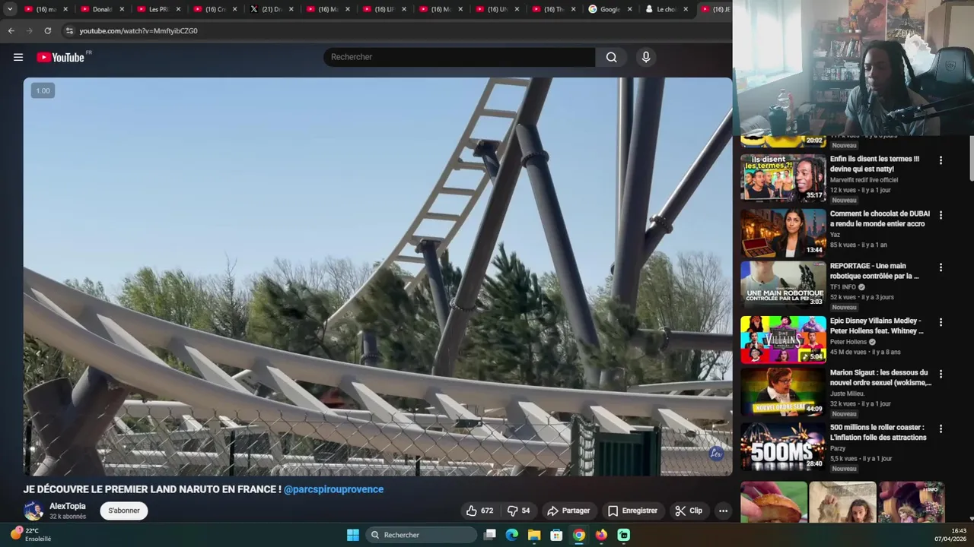Screen dimensions: 974x547
Task: Click the video player to pause
Action: point(377,277)
